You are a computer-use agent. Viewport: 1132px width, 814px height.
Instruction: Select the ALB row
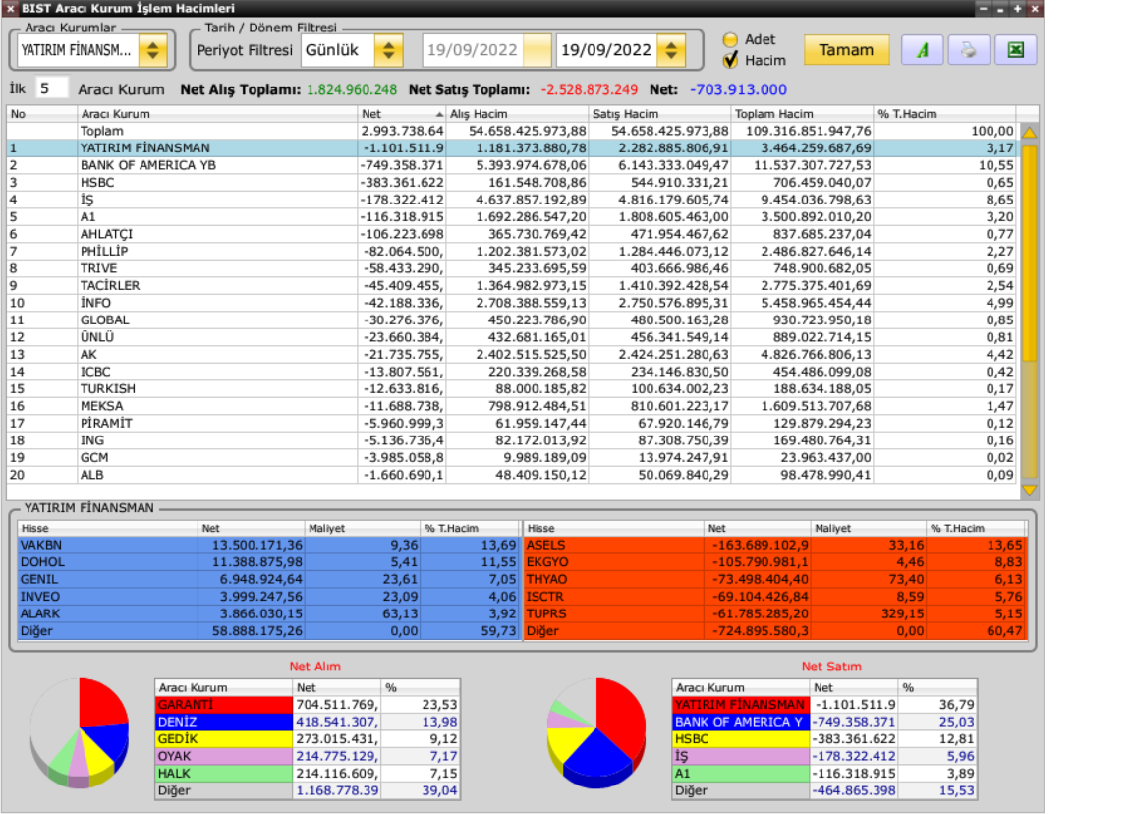coord(511,475)
